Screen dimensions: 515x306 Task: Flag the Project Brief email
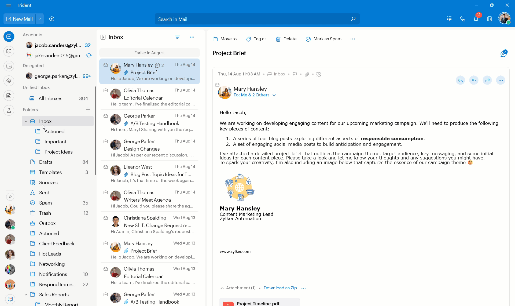(x=295, y=74)
